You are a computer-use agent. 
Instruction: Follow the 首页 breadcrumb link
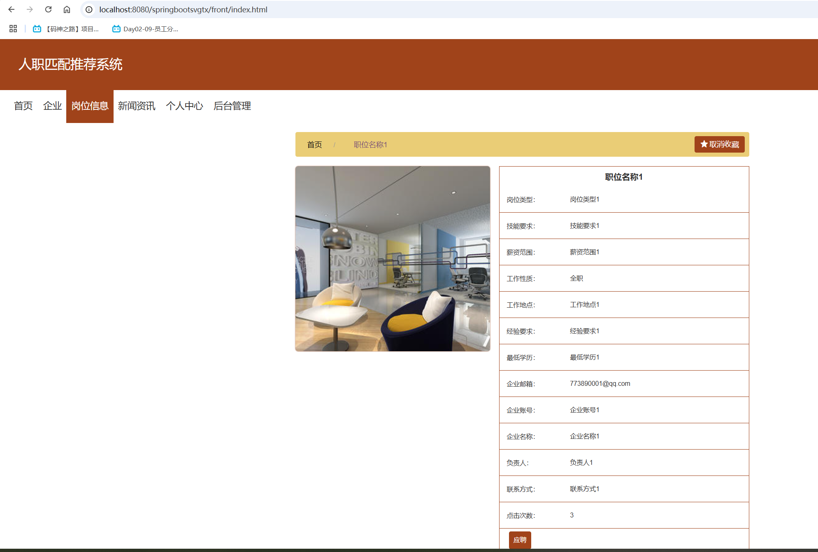pos(314,144)
